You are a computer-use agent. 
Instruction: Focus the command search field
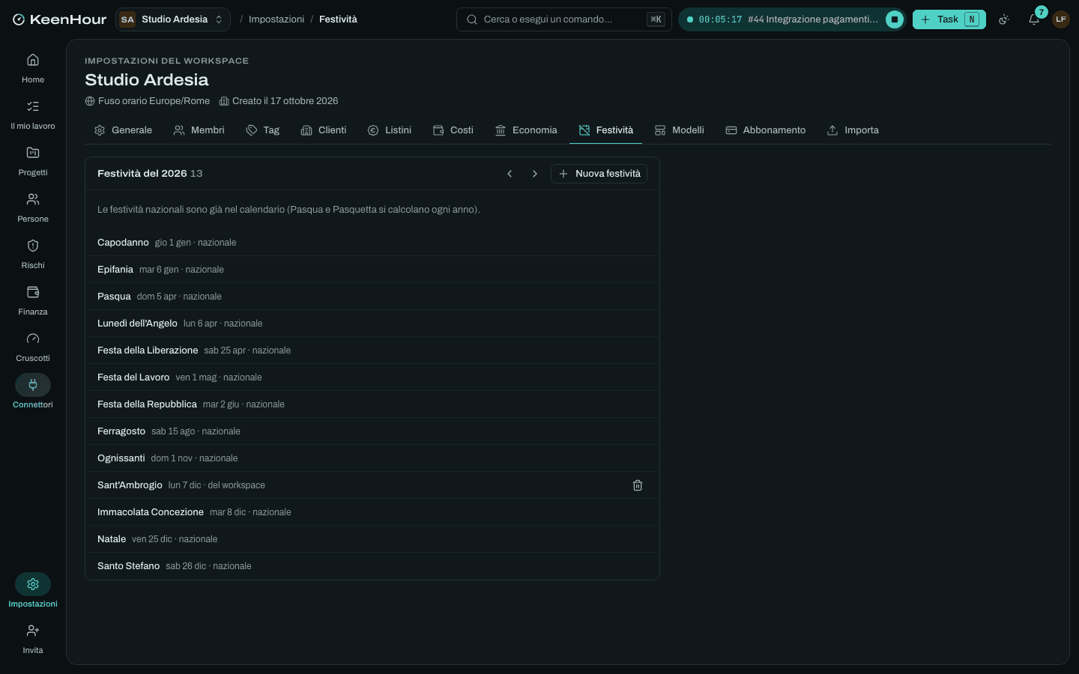click(x=564, y=19)
